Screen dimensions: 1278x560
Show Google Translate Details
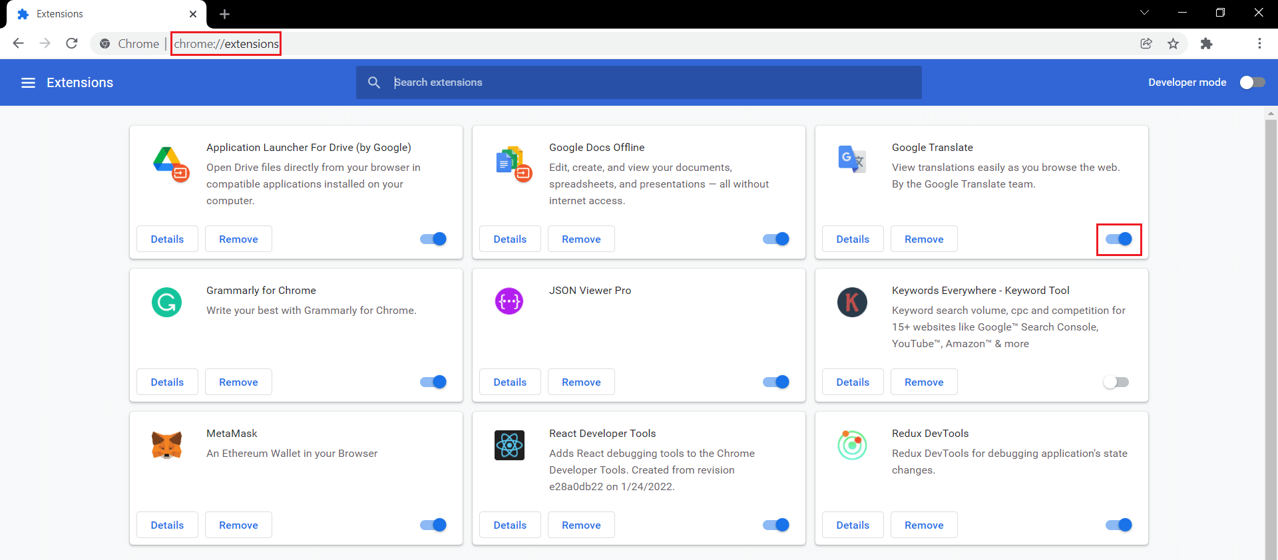[x=853, y=239]
